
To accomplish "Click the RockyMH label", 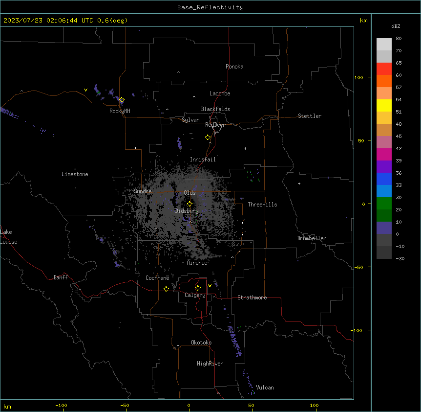I will [x=120, y=111].
